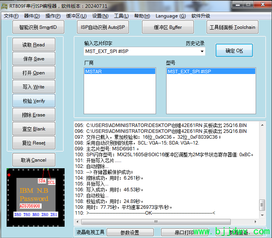Viewport: 272px width, 238px height.
Task: Click the Save button
Action: [x=33, y=59]
